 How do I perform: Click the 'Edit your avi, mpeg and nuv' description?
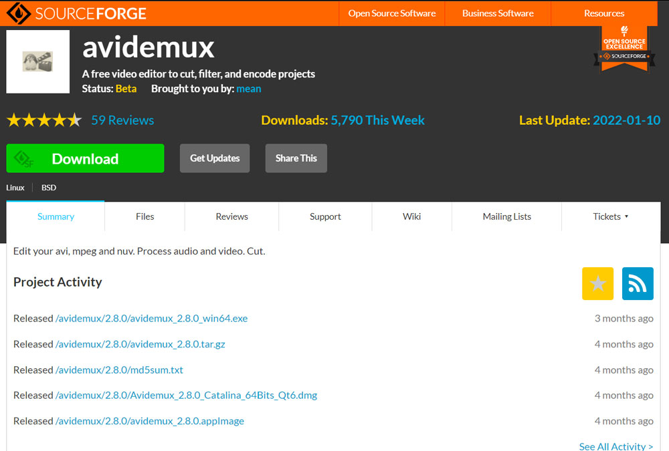139,251
